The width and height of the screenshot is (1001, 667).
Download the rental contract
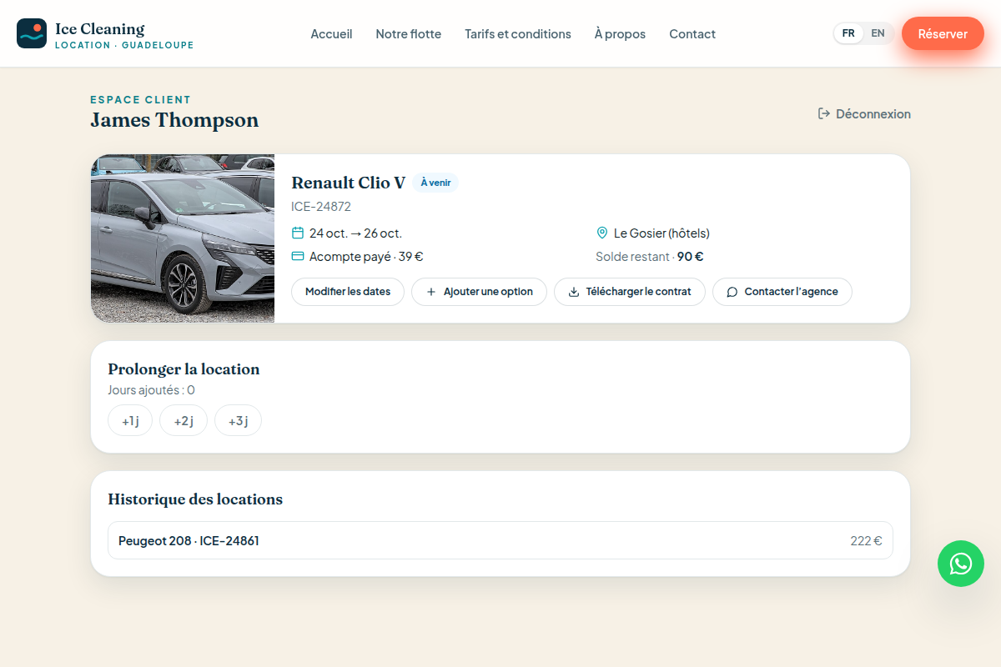(x=630, y=292)
